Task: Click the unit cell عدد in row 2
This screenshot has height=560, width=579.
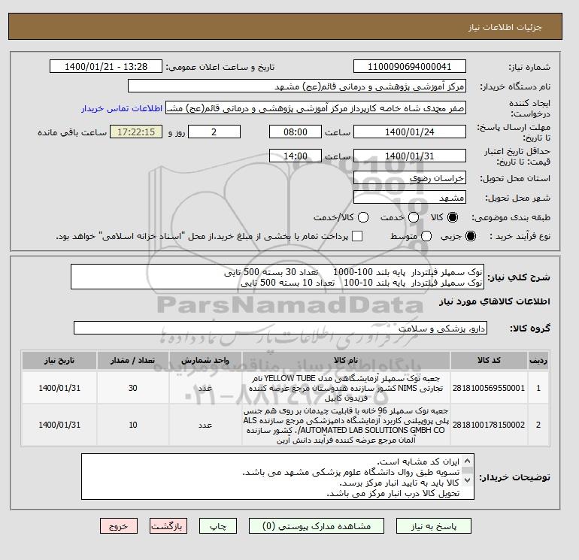Action: tap(205, 425)
